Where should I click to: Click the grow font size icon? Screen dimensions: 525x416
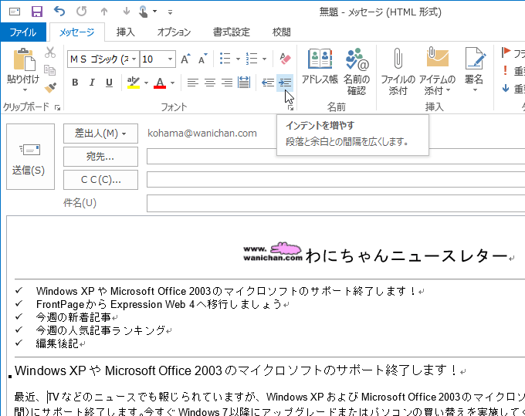186,59
